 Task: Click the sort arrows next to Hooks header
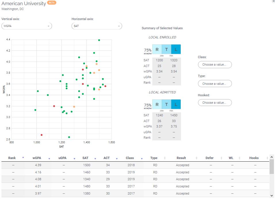[x=267, y=158]
